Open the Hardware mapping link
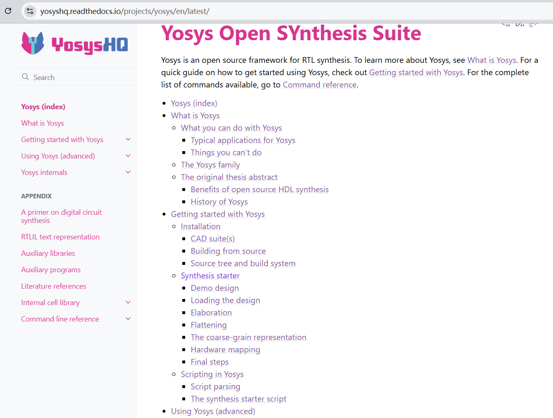 click(x=225, y=349)
